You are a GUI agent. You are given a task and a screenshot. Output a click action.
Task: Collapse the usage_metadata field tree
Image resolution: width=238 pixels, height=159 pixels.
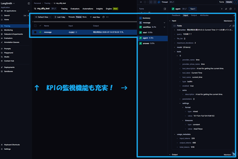pos(175,135)
